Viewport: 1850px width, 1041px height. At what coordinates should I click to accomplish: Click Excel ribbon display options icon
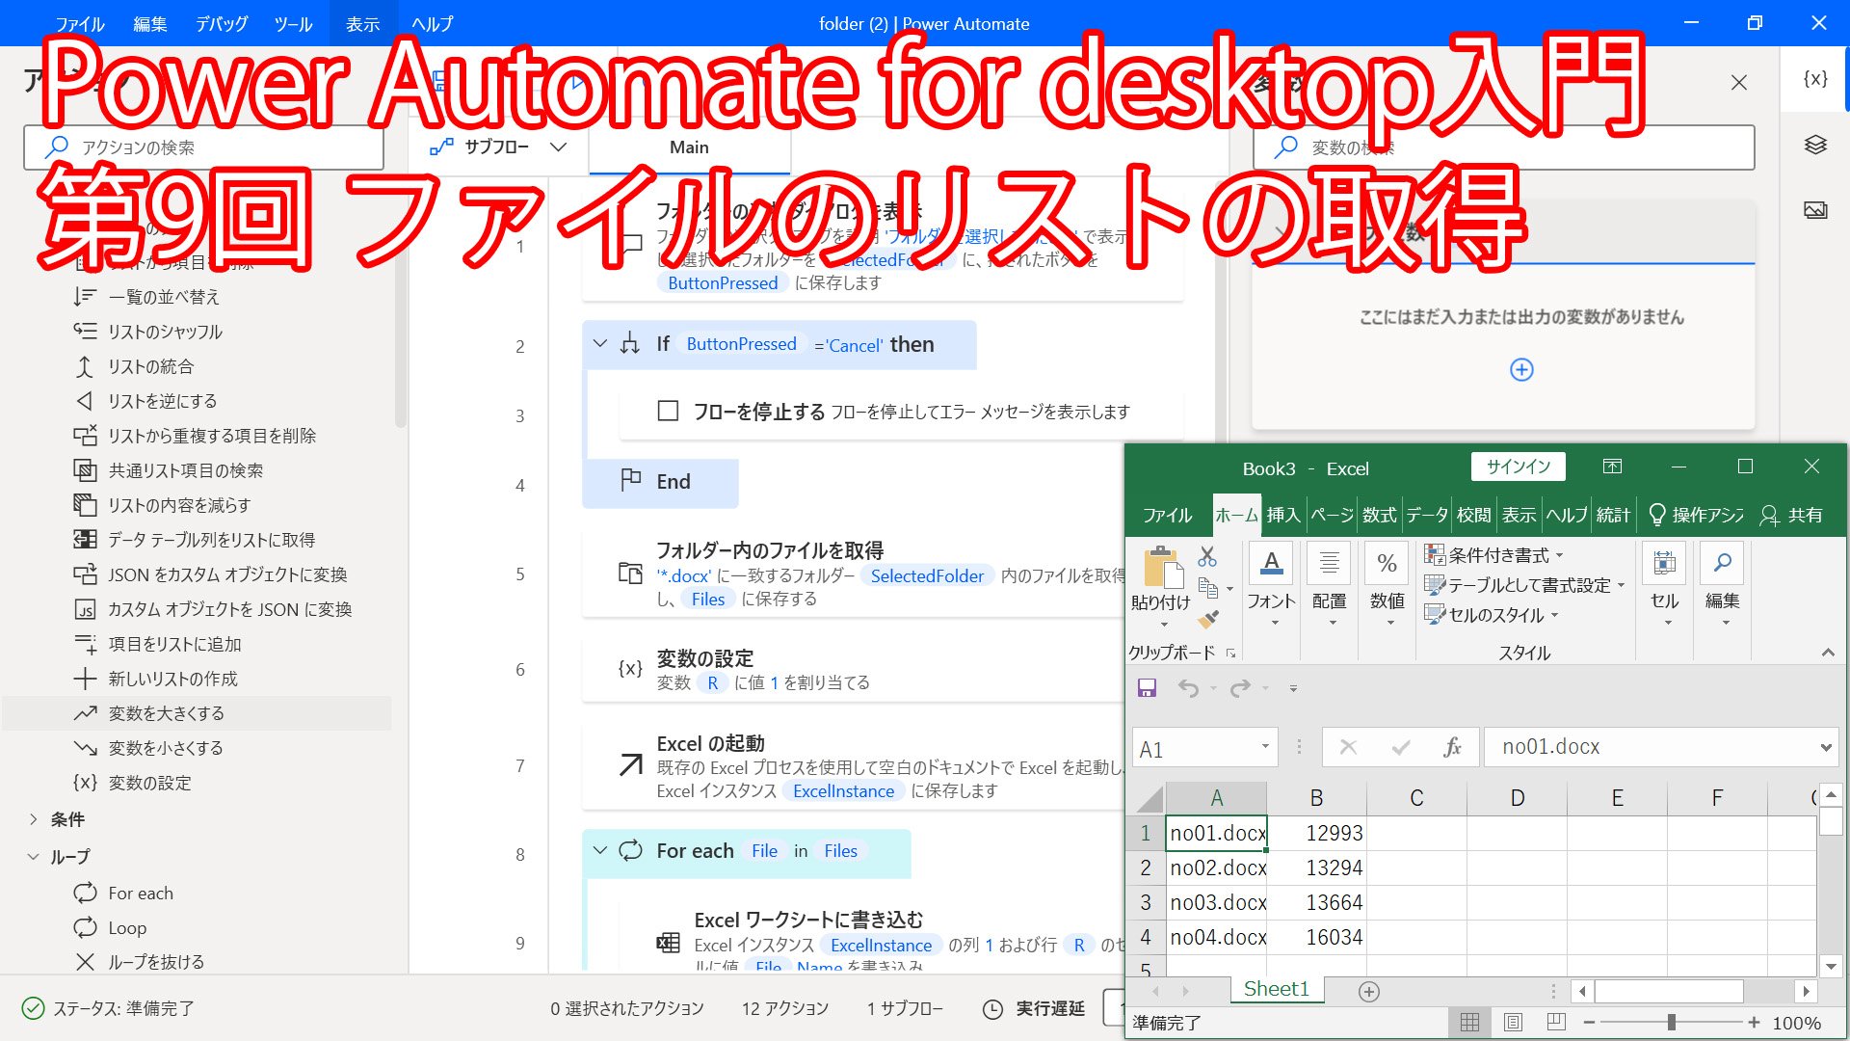point(1612,467)
